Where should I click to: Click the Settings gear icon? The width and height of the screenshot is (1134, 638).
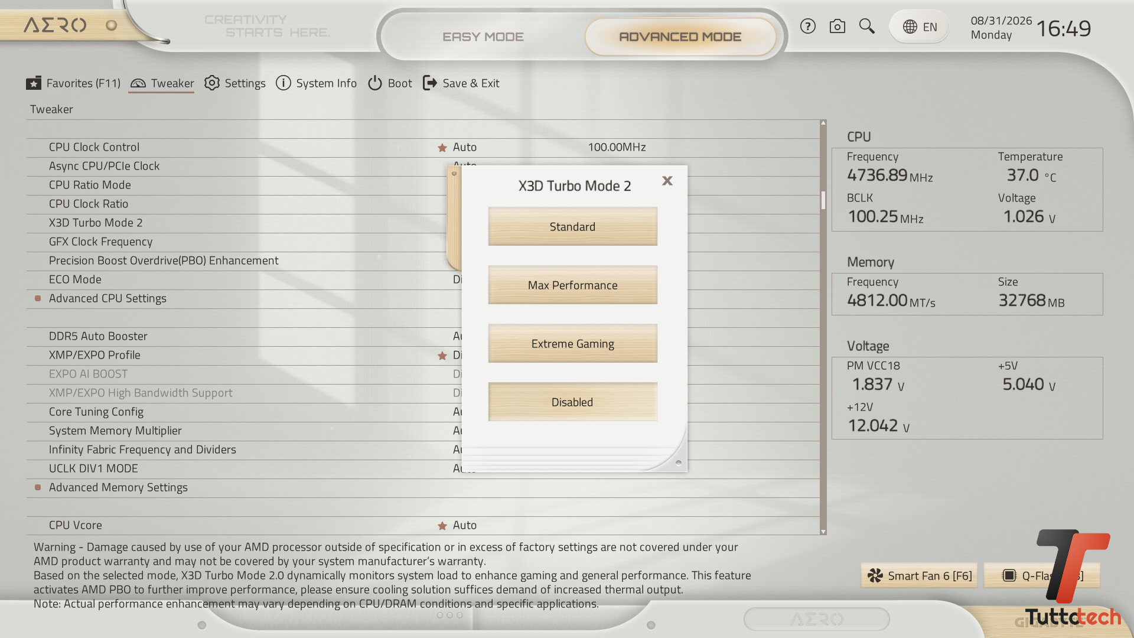point(212,83)
